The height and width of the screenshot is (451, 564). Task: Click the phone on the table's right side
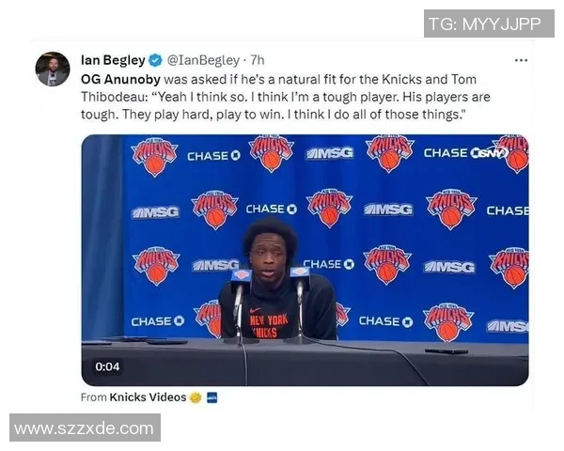(446, 351)
